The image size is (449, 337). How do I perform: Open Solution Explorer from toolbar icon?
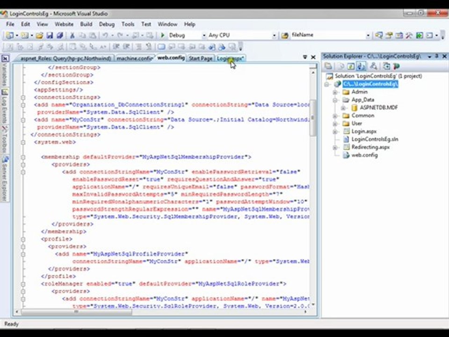(379, 35)
